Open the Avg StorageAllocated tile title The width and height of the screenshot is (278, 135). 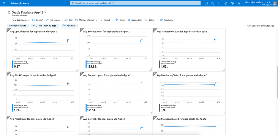(x=181, y=119)
